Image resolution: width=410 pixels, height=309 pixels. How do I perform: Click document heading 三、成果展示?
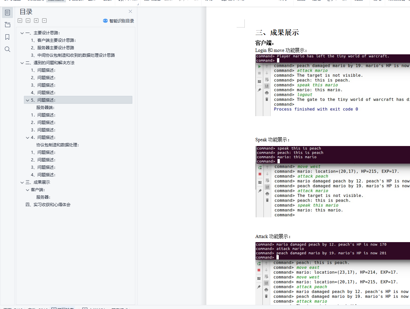point(277,33)
